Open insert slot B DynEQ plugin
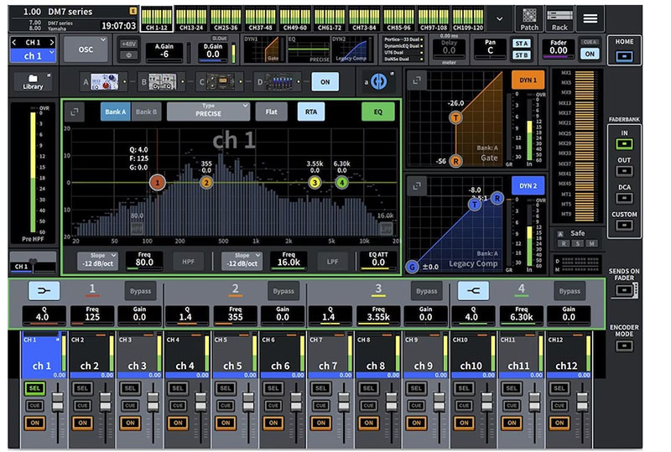This screenshot has width=671, height=452. 162,81
